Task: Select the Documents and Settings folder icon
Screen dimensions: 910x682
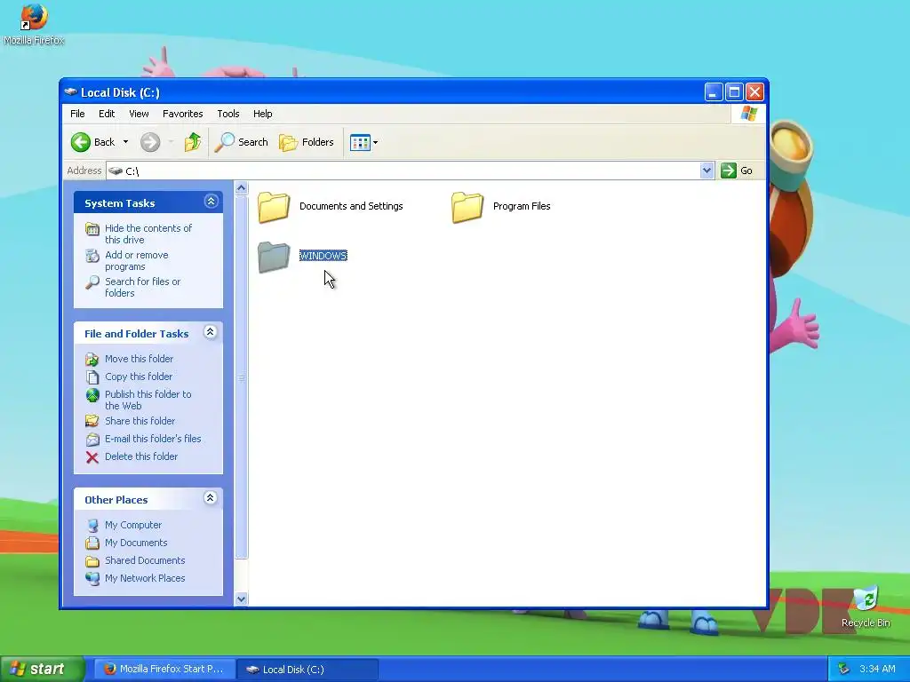Action: 274,206
